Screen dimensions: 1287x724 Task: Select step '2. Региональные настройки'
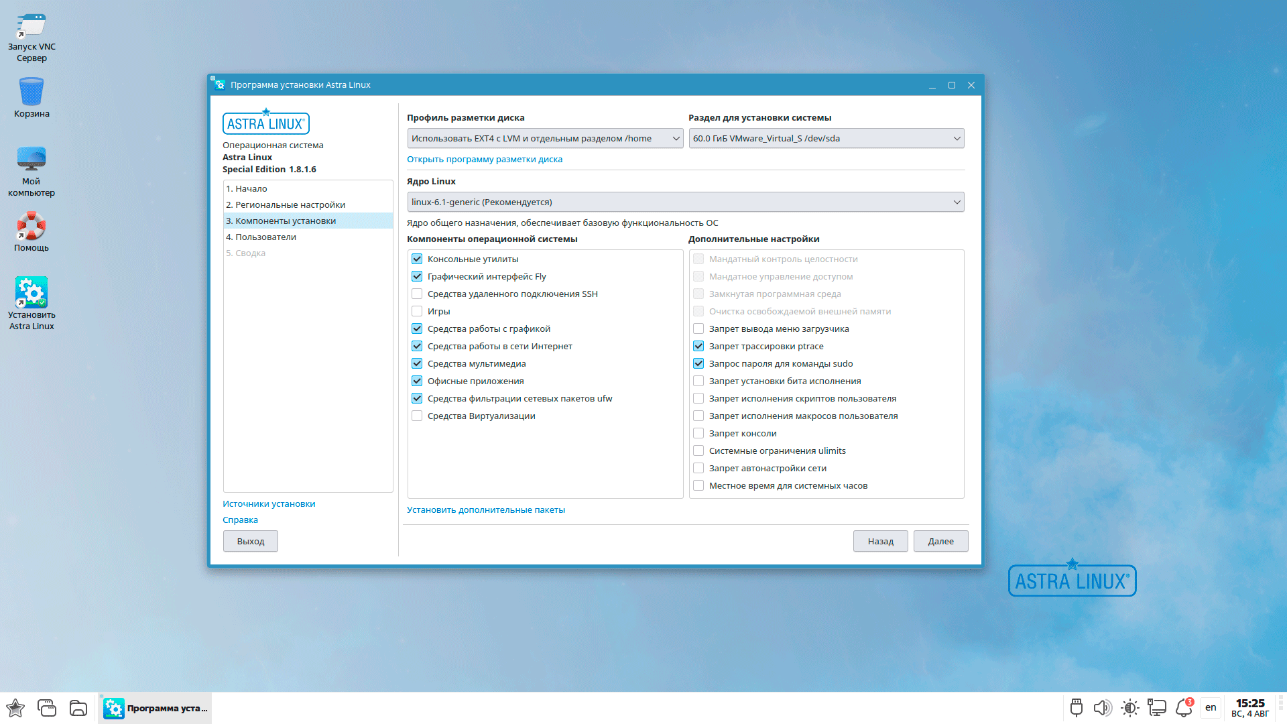(286, 204)
